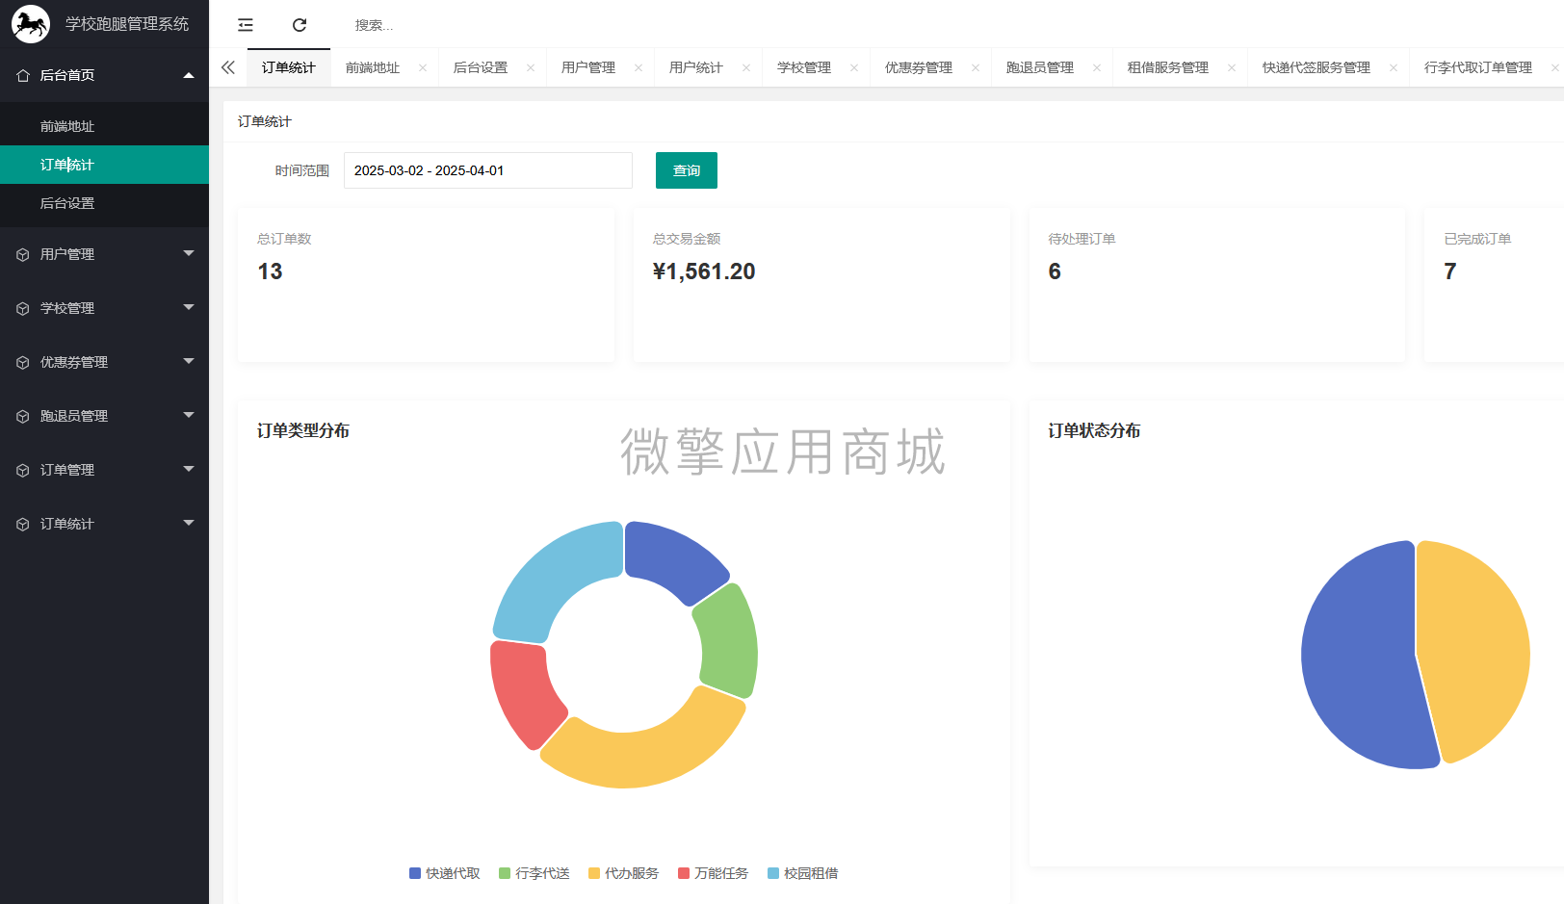The image size is (1564, 904).
Task: Open the 优惠券管理 tab
Action: coord(919,67)
